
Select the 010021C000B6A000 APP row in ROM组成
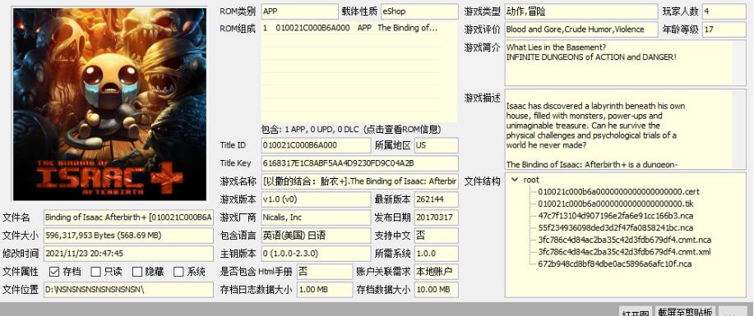click(x=351, y=28)
